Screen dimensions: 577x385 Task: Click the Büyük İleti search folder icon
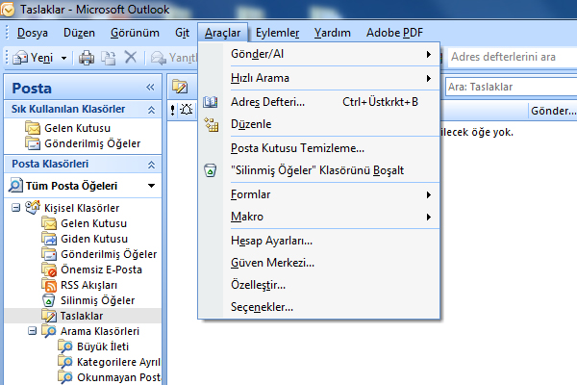click(x=65, y=346)
